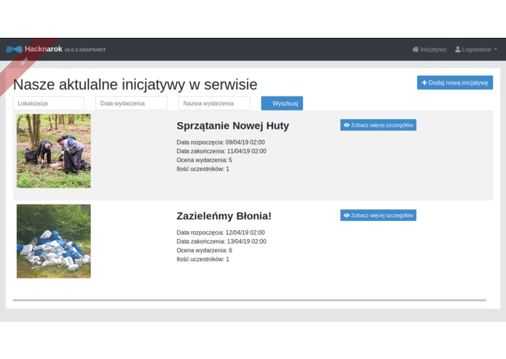Expand the Logowanie dropdown menu
Screen dimensions: 506x359
click(x=476, y=49)
